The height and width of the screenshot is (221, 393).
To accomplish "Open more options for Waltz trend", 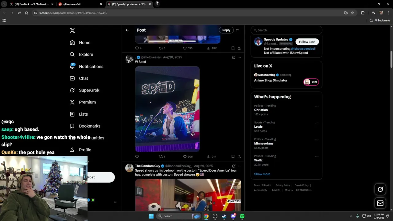I will [317, 157].
